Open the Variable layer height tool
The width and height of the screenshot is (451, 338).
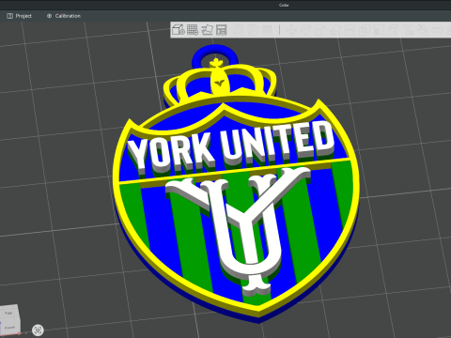(267, 30)
